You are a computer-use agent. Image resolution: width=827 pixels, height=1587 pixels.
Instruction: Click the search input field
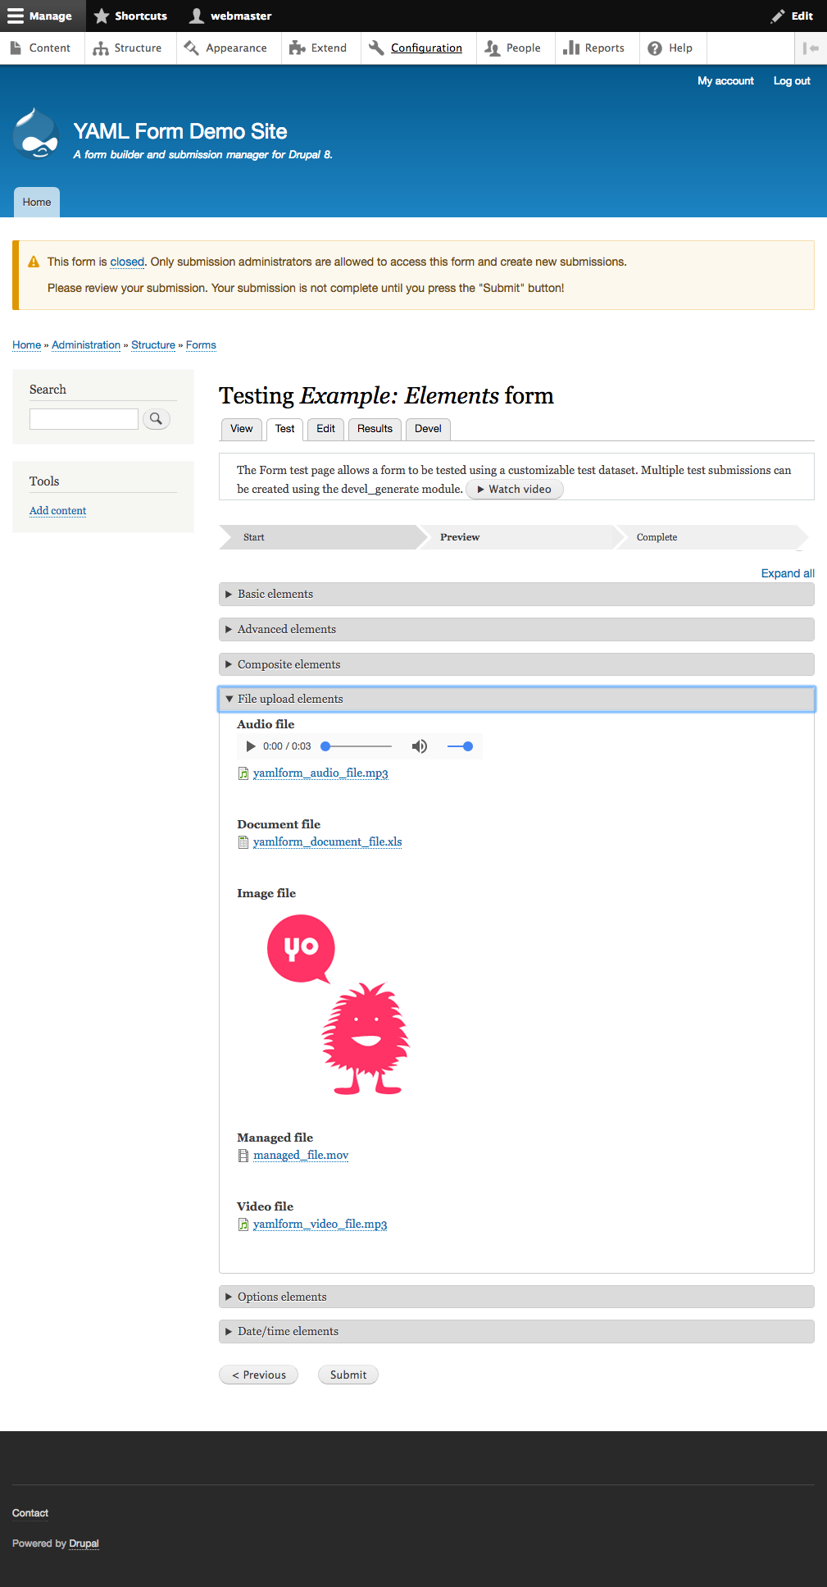point(84,419)
